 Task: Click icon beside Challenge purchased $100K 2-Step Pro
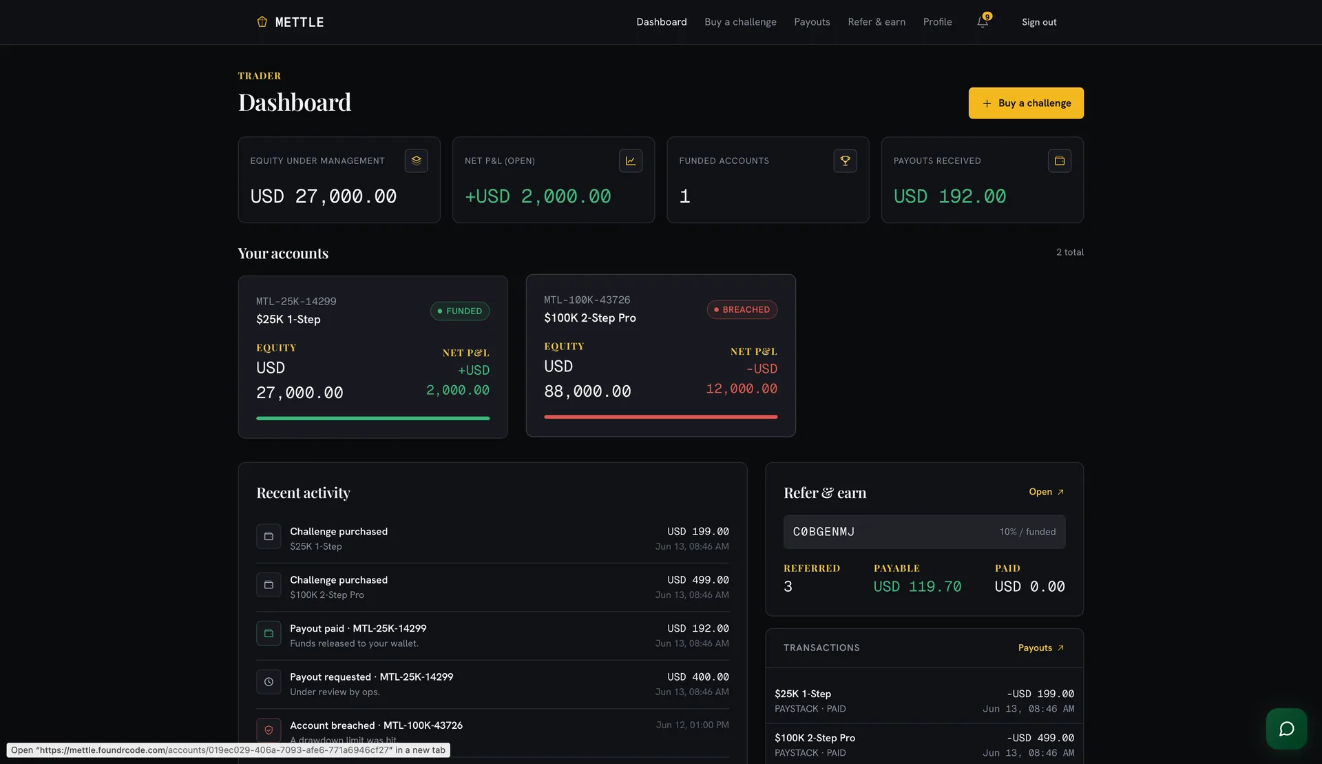[269, 585]
